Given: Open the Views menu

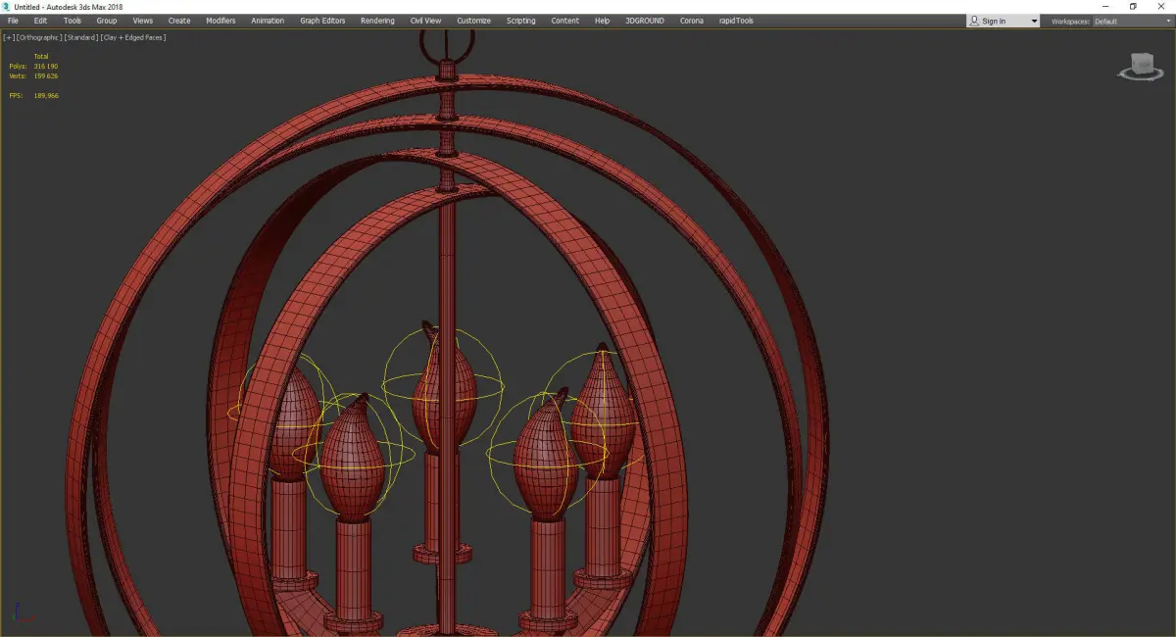Looking at the screenshot, I should point(143,21).
